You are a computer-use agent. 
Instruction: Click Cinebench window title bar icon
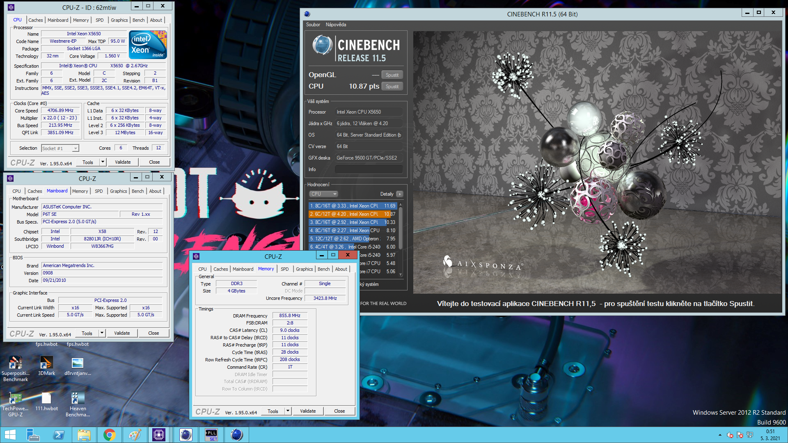[x=307, y=14]
